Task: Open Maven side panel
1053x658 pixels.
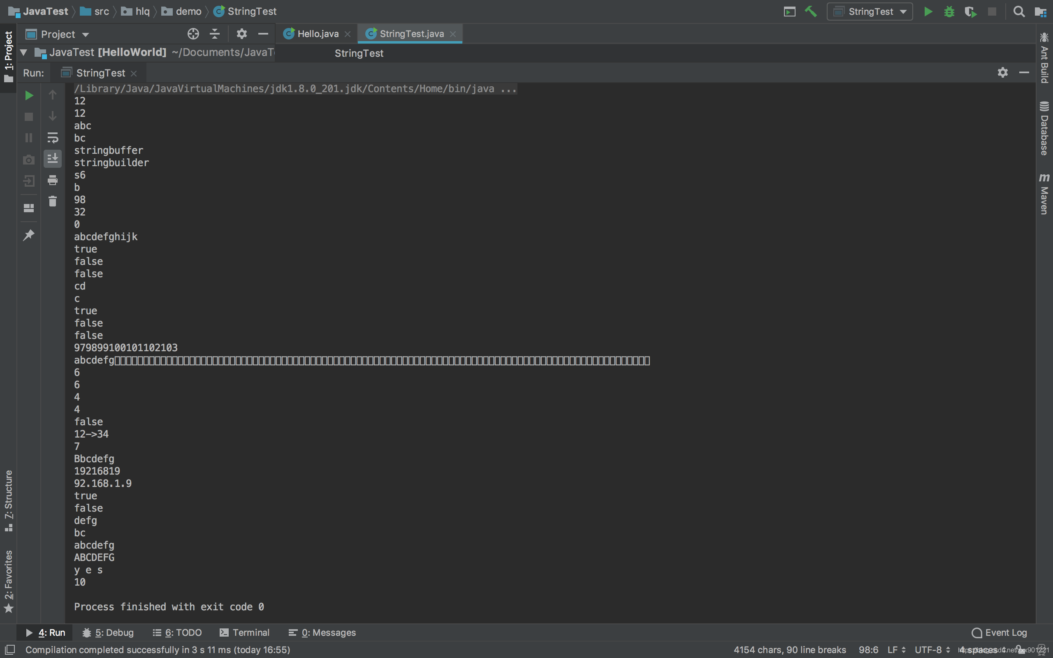Action: click(x=1044, y=194)
